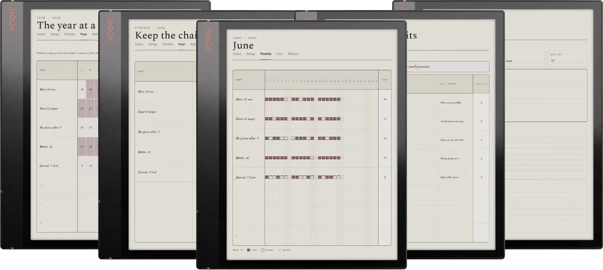Select 'Journal, 5 lines' habit on the June page
This screenshot has width=603, height=270.
pyautogui.click(x=246, y=177)
